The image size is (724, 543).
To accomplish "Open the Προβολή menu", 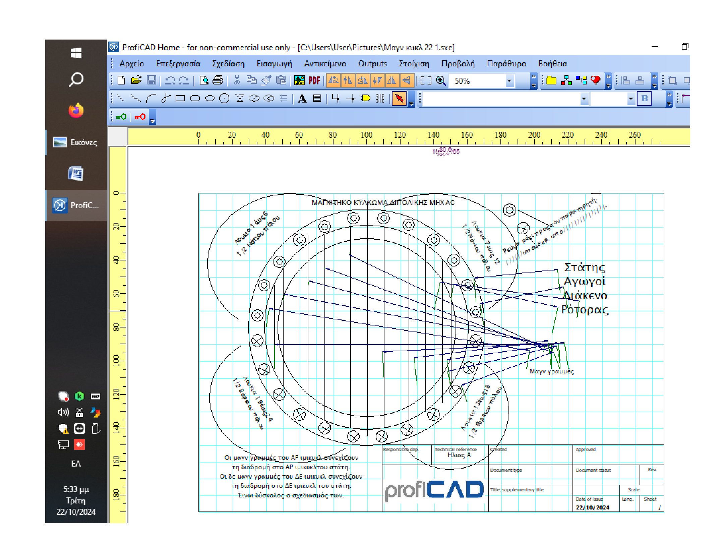I will pyautogui.click(x=458, y=64).
